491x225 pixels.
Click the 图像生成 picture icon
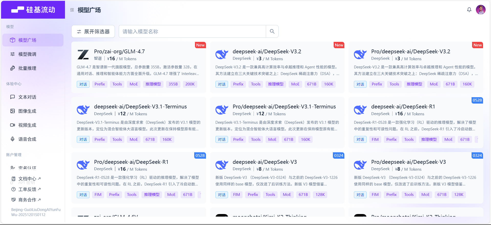tap(13, 111)
